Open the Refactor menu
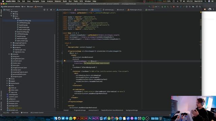This screenshot has width=216, height=121. [x=58, y=1]
